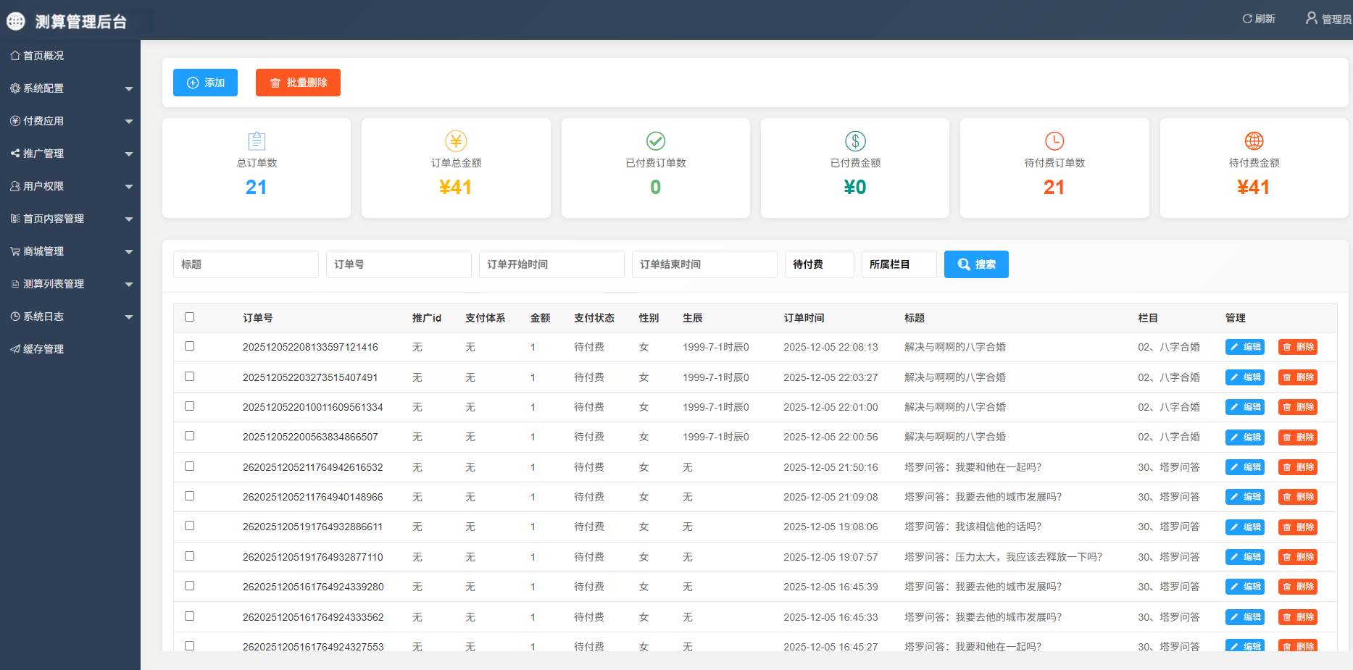The width and height of the screenshot is (1353, 670).
Task: Click the clipboard icon above 总订单数
Action: [257, 141]
